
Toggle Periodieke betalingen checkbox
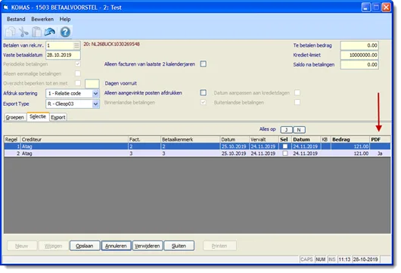pos(78,64)
